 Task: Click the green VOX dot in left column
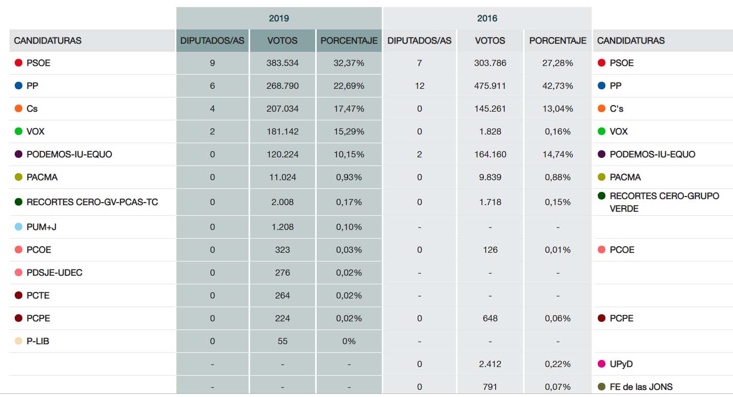coord(19,131)
